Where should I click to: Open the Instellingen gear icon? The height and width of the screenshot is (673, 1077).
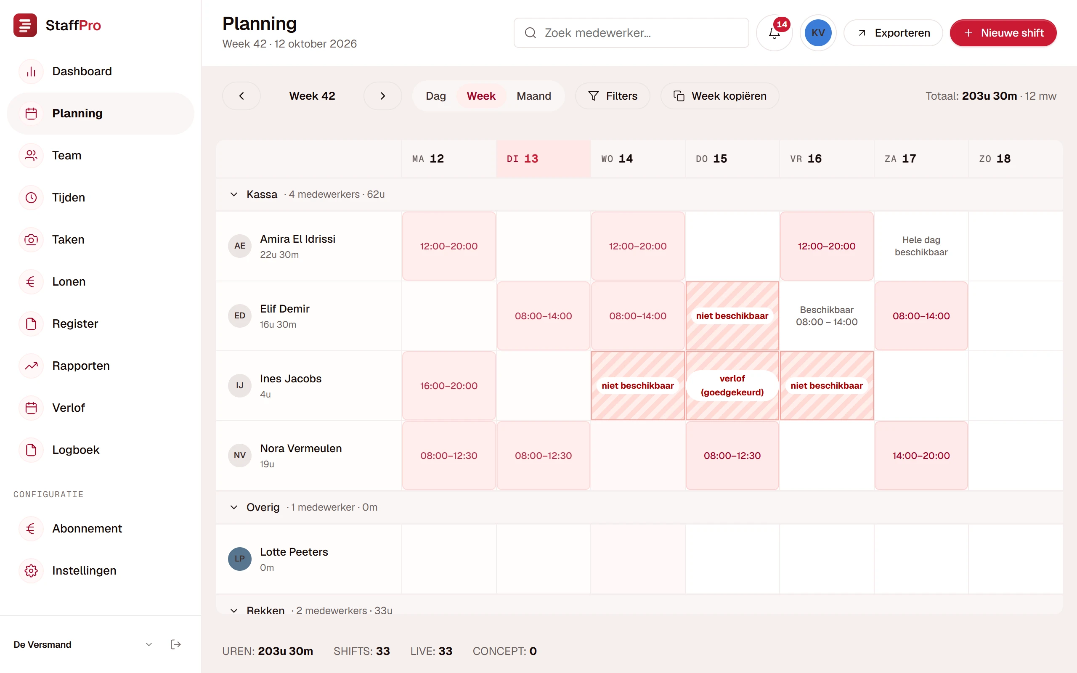click(31, 570)
